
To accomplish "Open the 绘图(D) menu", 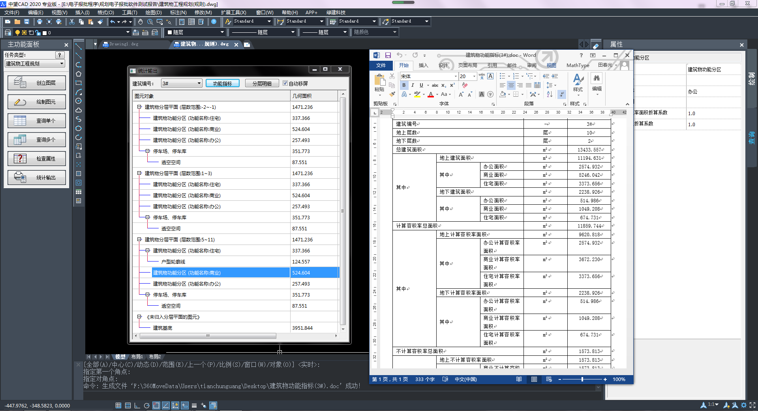I will [153, 13].
